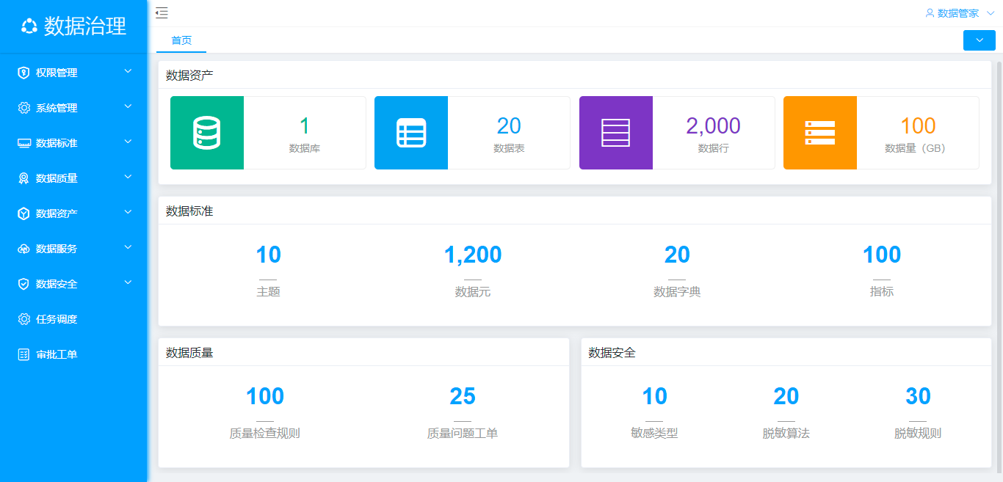Click the purple data rows icon tile
Viewport: 1003px width, 482px height.
[x=615, y=133]
